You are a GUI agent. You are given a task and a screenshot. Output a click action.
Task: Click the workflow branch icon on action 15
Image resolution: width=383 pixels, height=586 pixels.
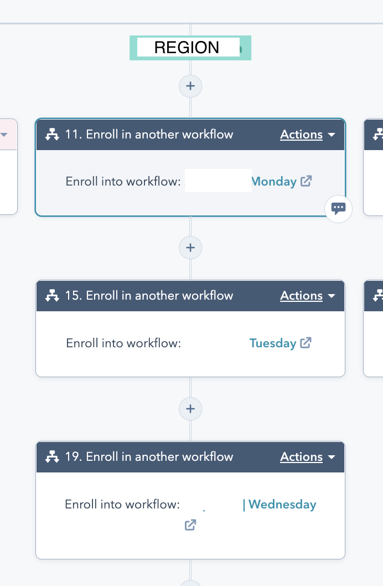pos(52,296)
